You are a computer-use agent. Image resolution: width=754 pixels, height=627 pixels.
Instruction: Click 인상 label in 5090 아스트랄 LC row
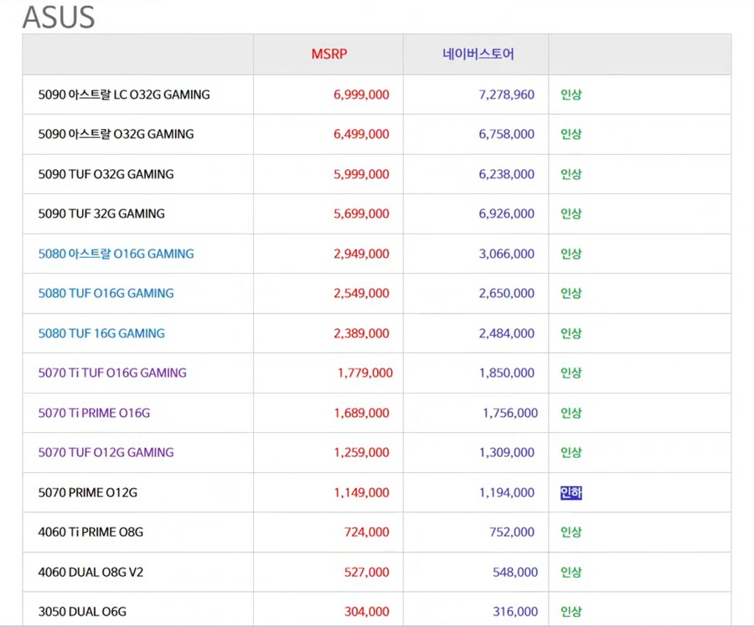571,95
